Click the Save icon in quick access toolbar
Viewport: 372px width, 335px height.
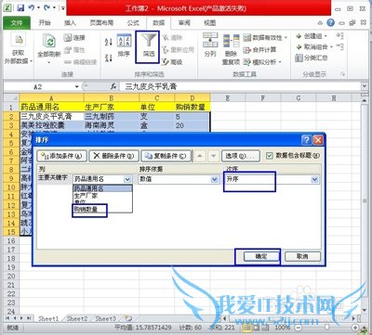point(20,8)
